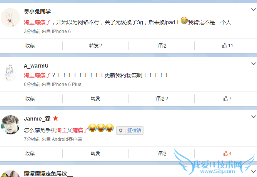The width and height of the screenshot is (257, 177).
Task: Open 淘宝瘫痪了 keyword link in A_warmU's post
Action: click(x=37, y=75)
